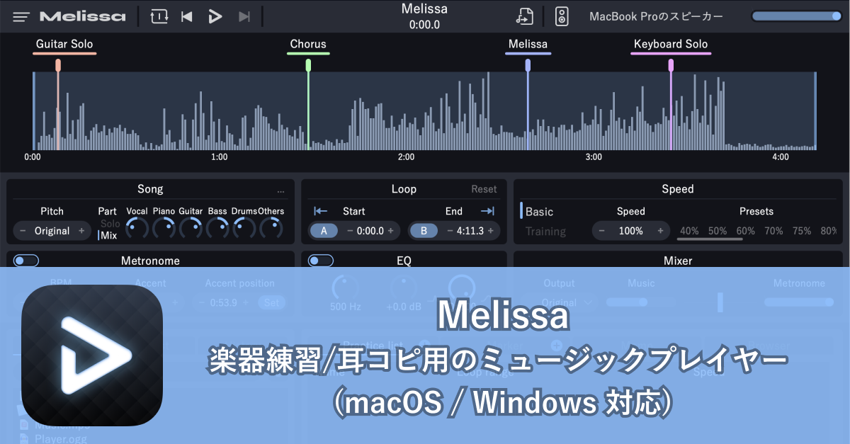Click the Melissa logo in the header
Screen dimensions: 850x444
83,16
